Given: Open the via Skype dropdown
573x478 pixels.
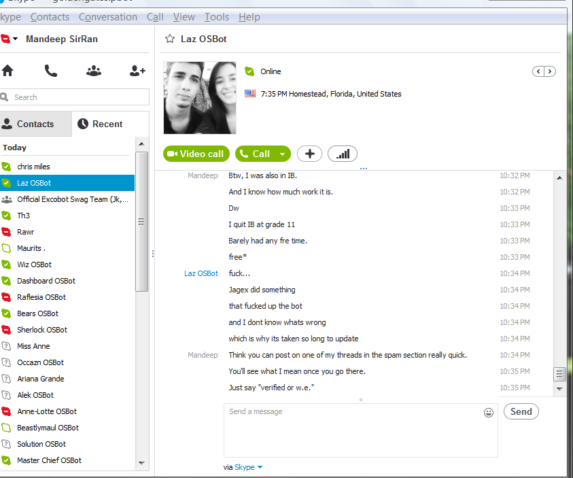Looking at the screenshot, I should (x=260, y=467).
